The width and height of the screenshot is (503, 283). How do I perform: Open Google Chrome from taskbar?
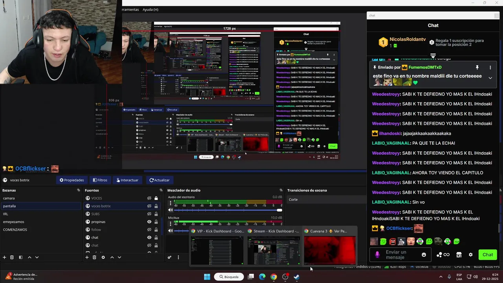pos(274,277)
